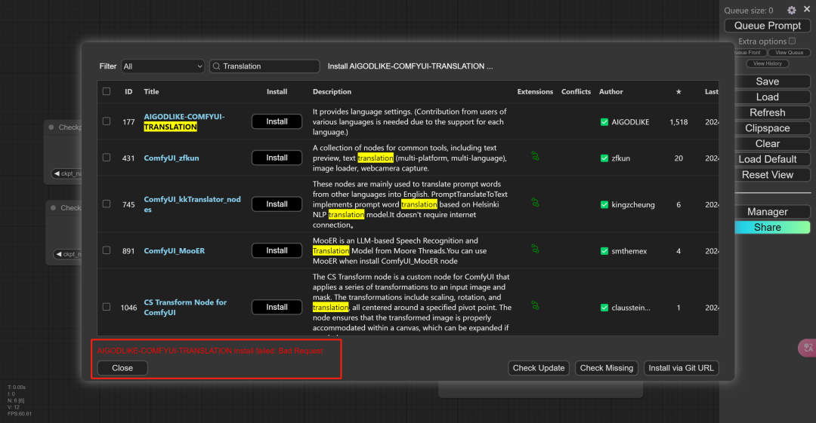Open AIGODLIKE-COMFYUI-TRANSLATION title link
Viewport: 816px width, 423px height.
tap(184, 121)
